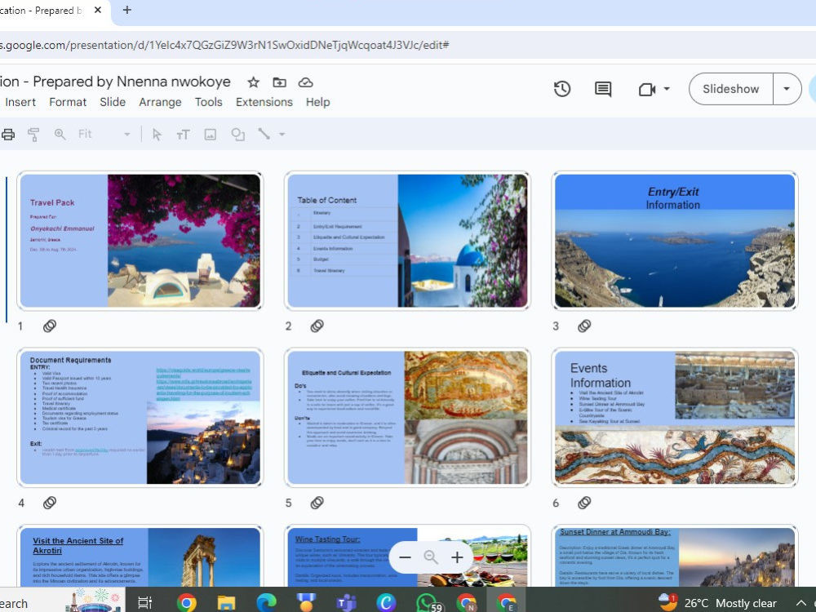The height and width of the screenshot is (612, 816).
Task: Click the linked icon under slide 5
Action: tap(317, 503)
